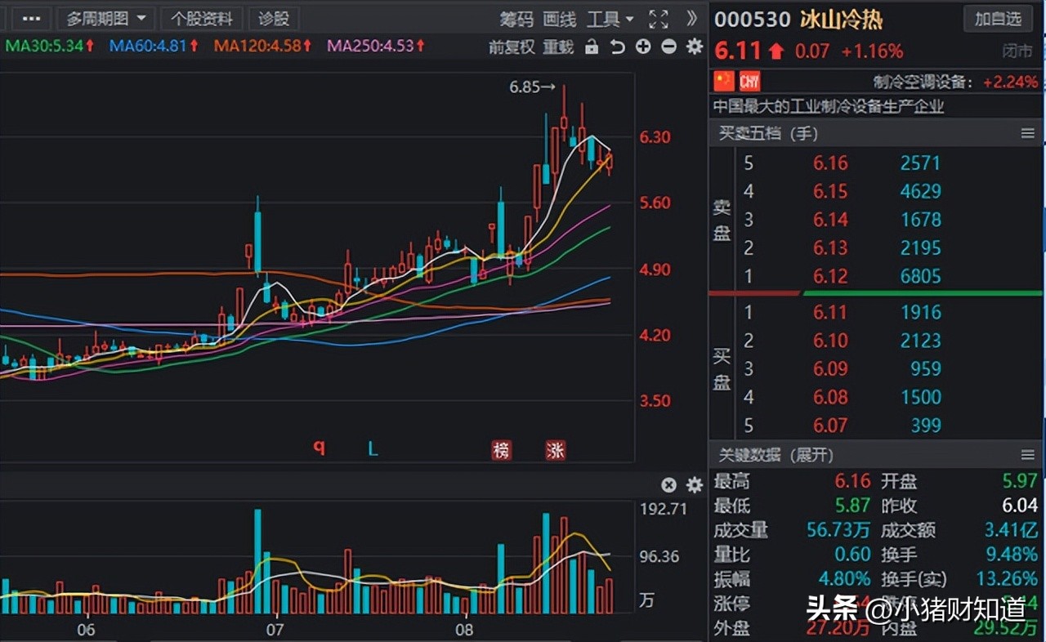This screenshot has width=1046, height=642.
Task: Click the 加自选 button to add to watchlist
Action: pos(998,19)
